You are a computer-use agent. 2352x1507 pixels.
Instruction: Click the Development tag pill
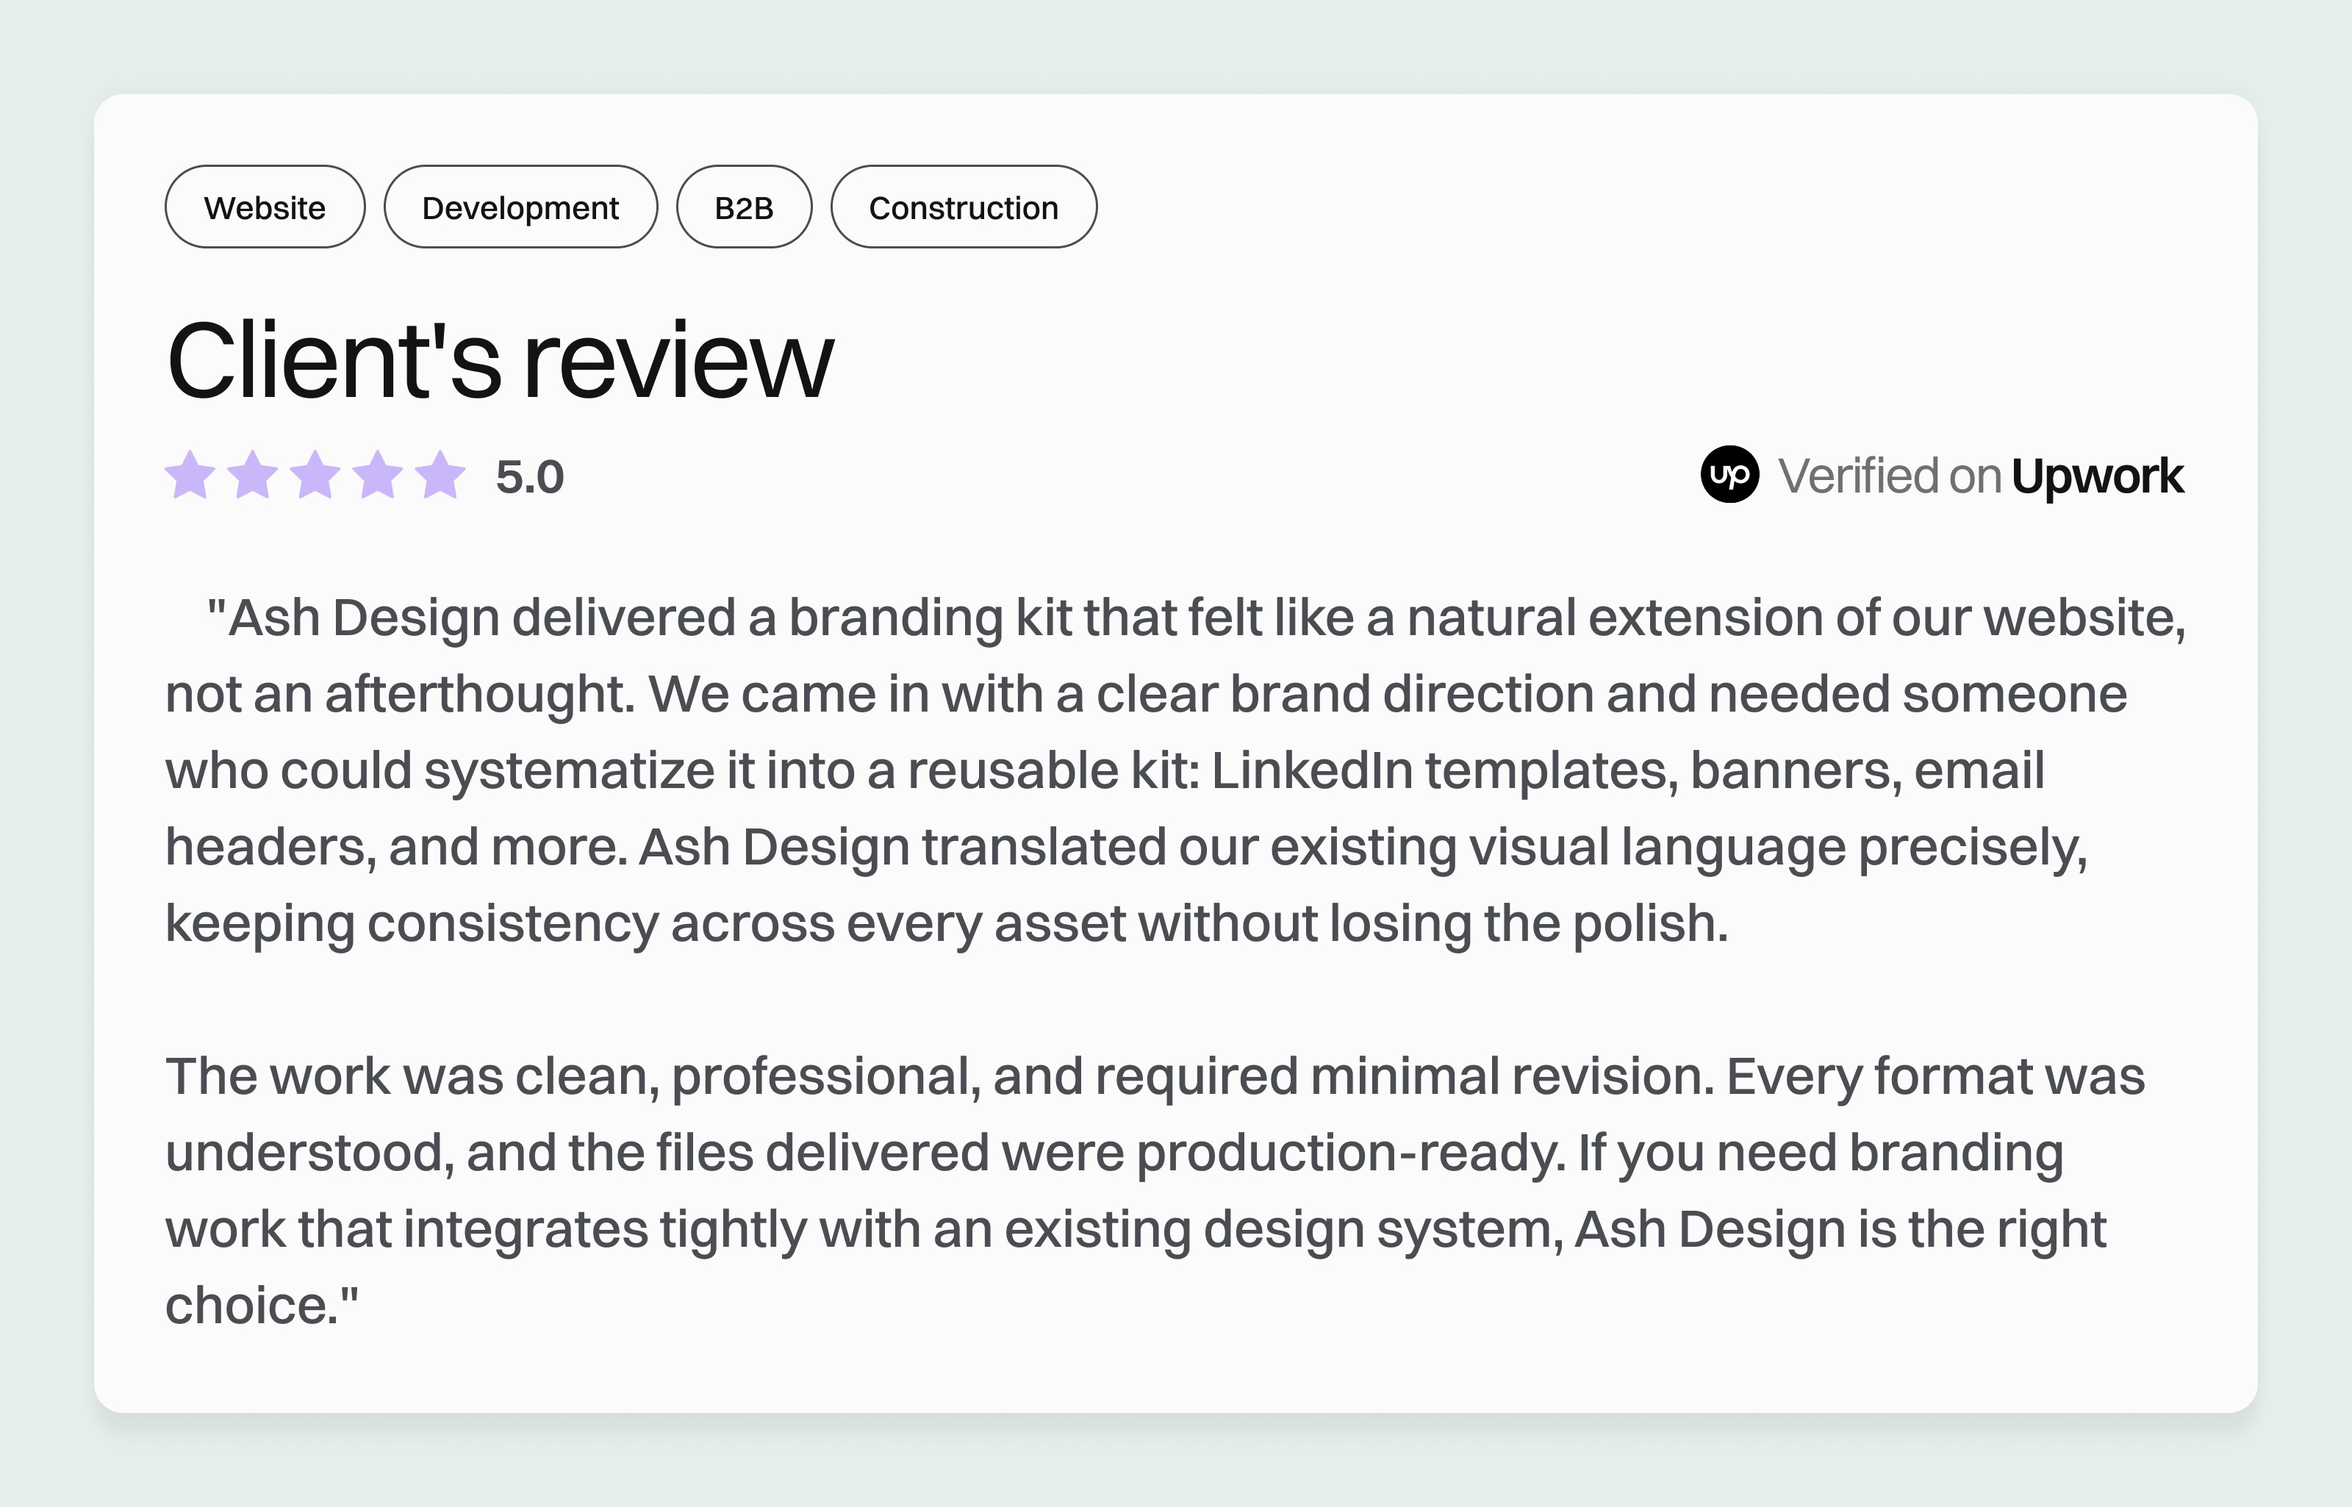[x=520, y=207]
